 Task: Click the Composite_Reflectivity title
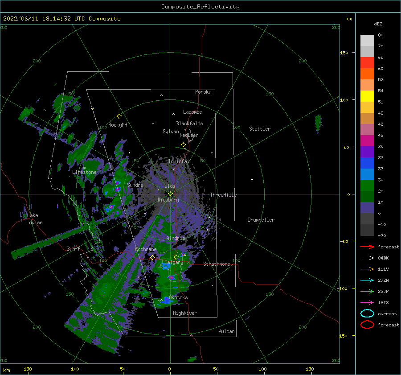200,7
